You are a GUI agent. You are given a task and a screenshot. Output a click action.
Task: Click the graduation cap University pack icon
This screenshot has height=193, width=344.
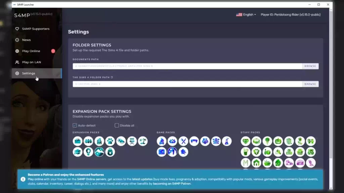tap(78, 152)
